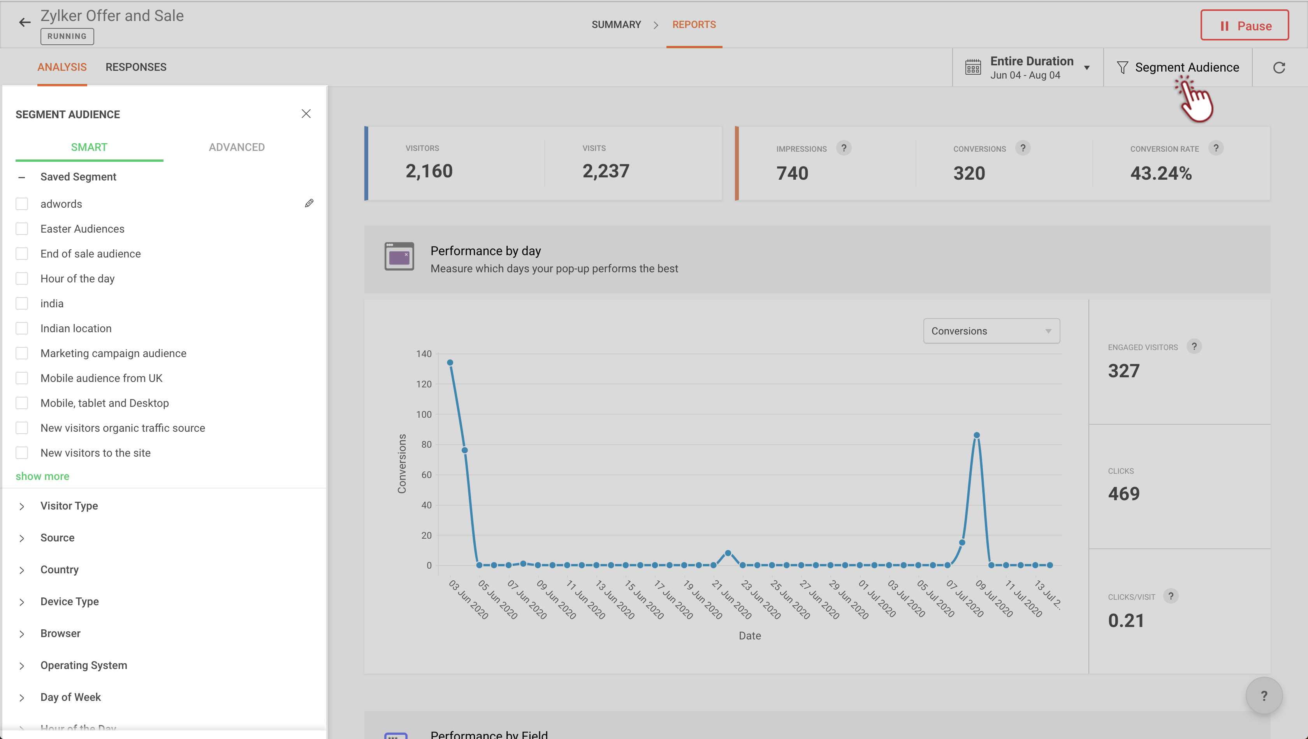Screen dimensions: 1308x739
Task: Pause the running pop-up
Action: point(1244,25)
